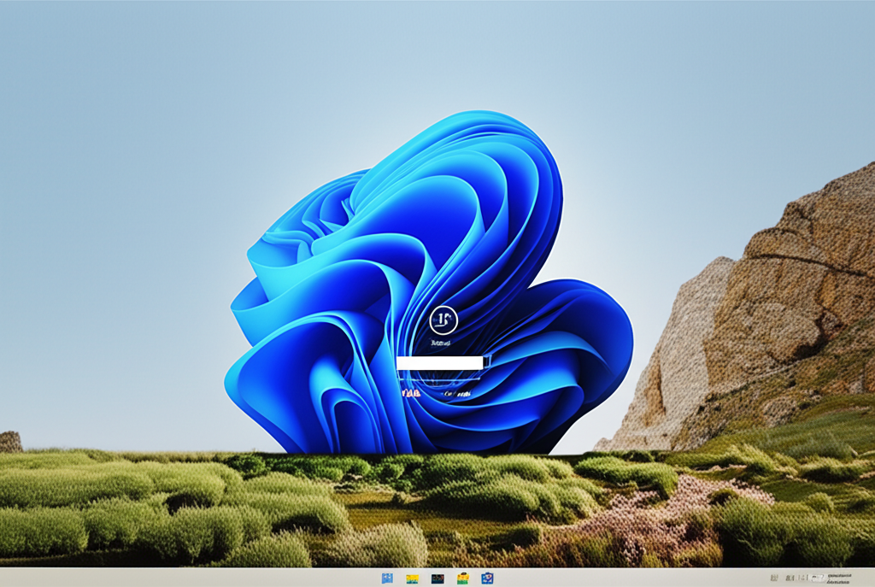
Task: Launch the fourth taskbar icon, yellow and green
Action: click(x=462, y=578)
